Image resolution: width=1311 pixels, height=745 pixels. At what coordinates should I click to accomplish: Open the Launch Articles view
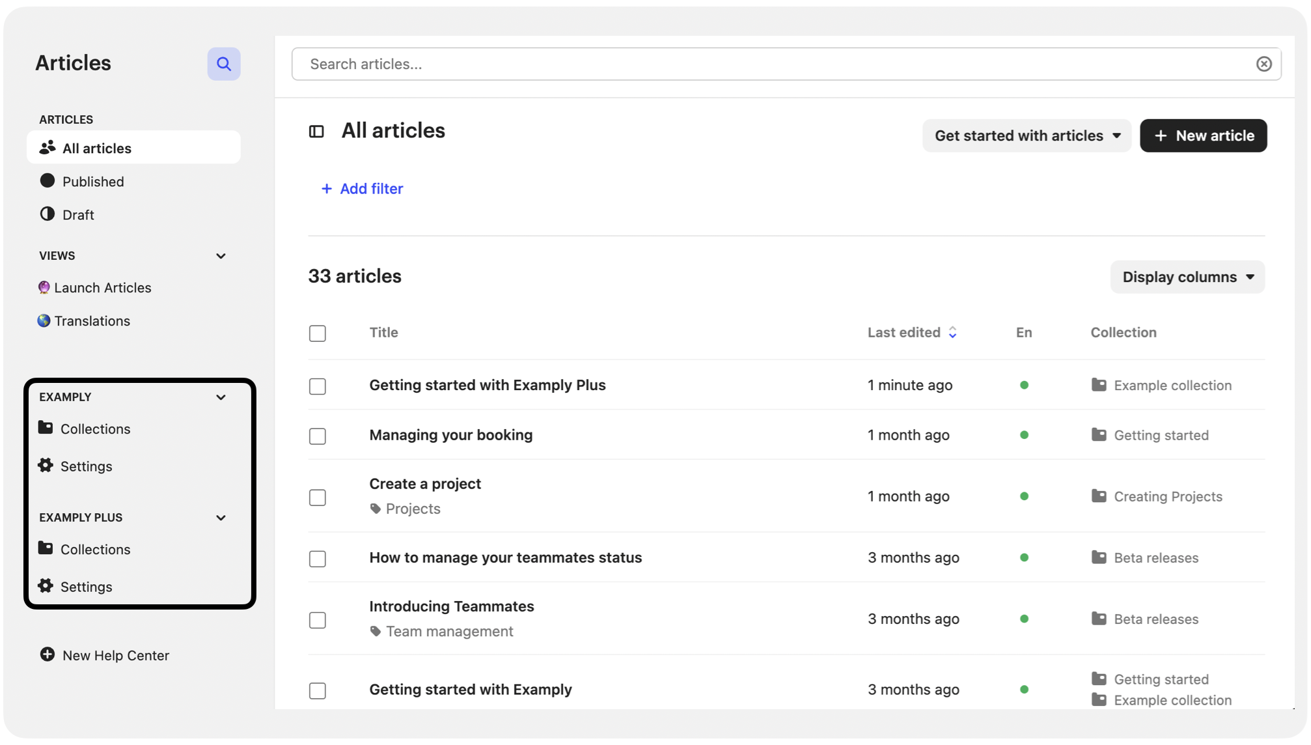[x=103, y=288]
